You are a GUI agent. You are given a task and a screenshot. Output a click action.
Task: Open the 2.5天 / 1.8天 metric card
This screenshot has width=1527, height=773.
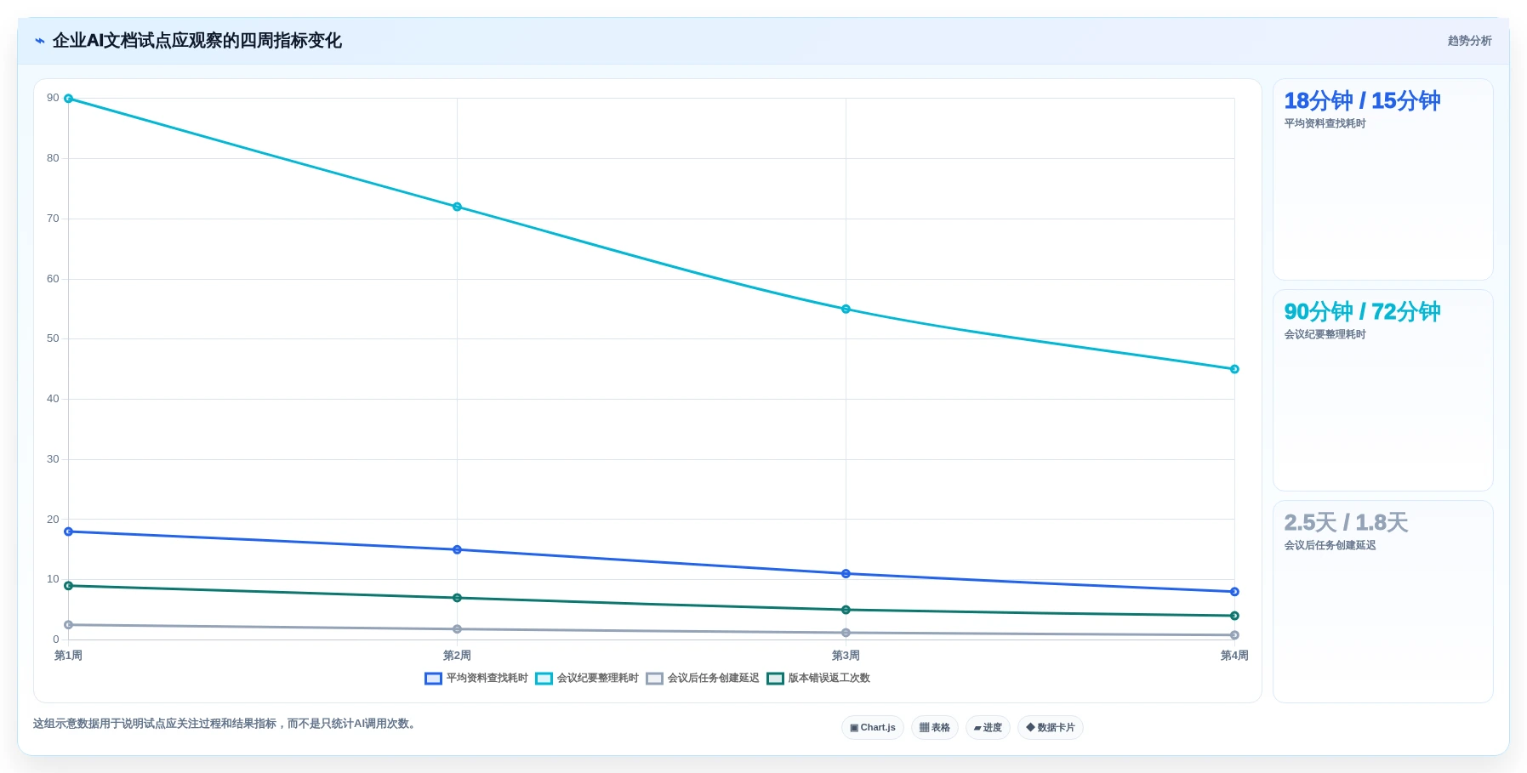tap(1383, 601)
